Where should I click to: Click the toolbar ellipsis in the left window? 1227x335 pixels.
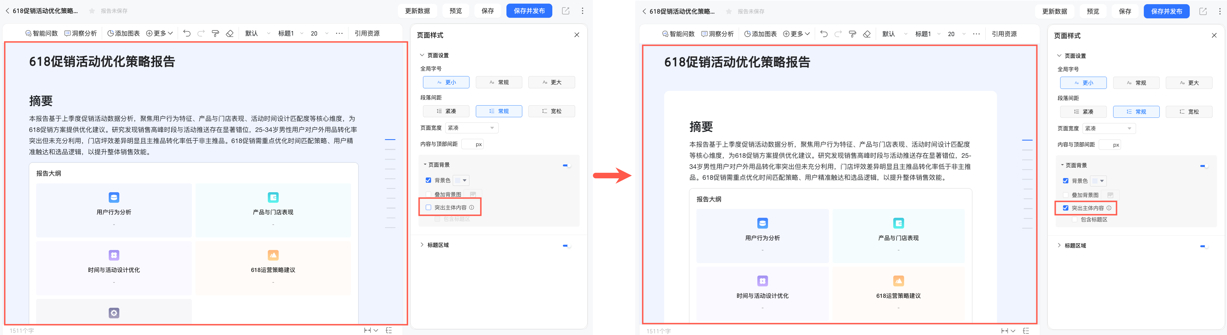pyautogui.click(x=339, y=33)
